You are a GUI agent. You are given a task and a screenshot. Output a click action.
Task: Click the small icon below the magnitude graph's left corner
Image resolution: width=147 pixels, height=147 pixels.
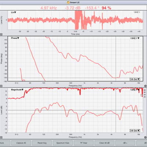(x=1, y=137)
